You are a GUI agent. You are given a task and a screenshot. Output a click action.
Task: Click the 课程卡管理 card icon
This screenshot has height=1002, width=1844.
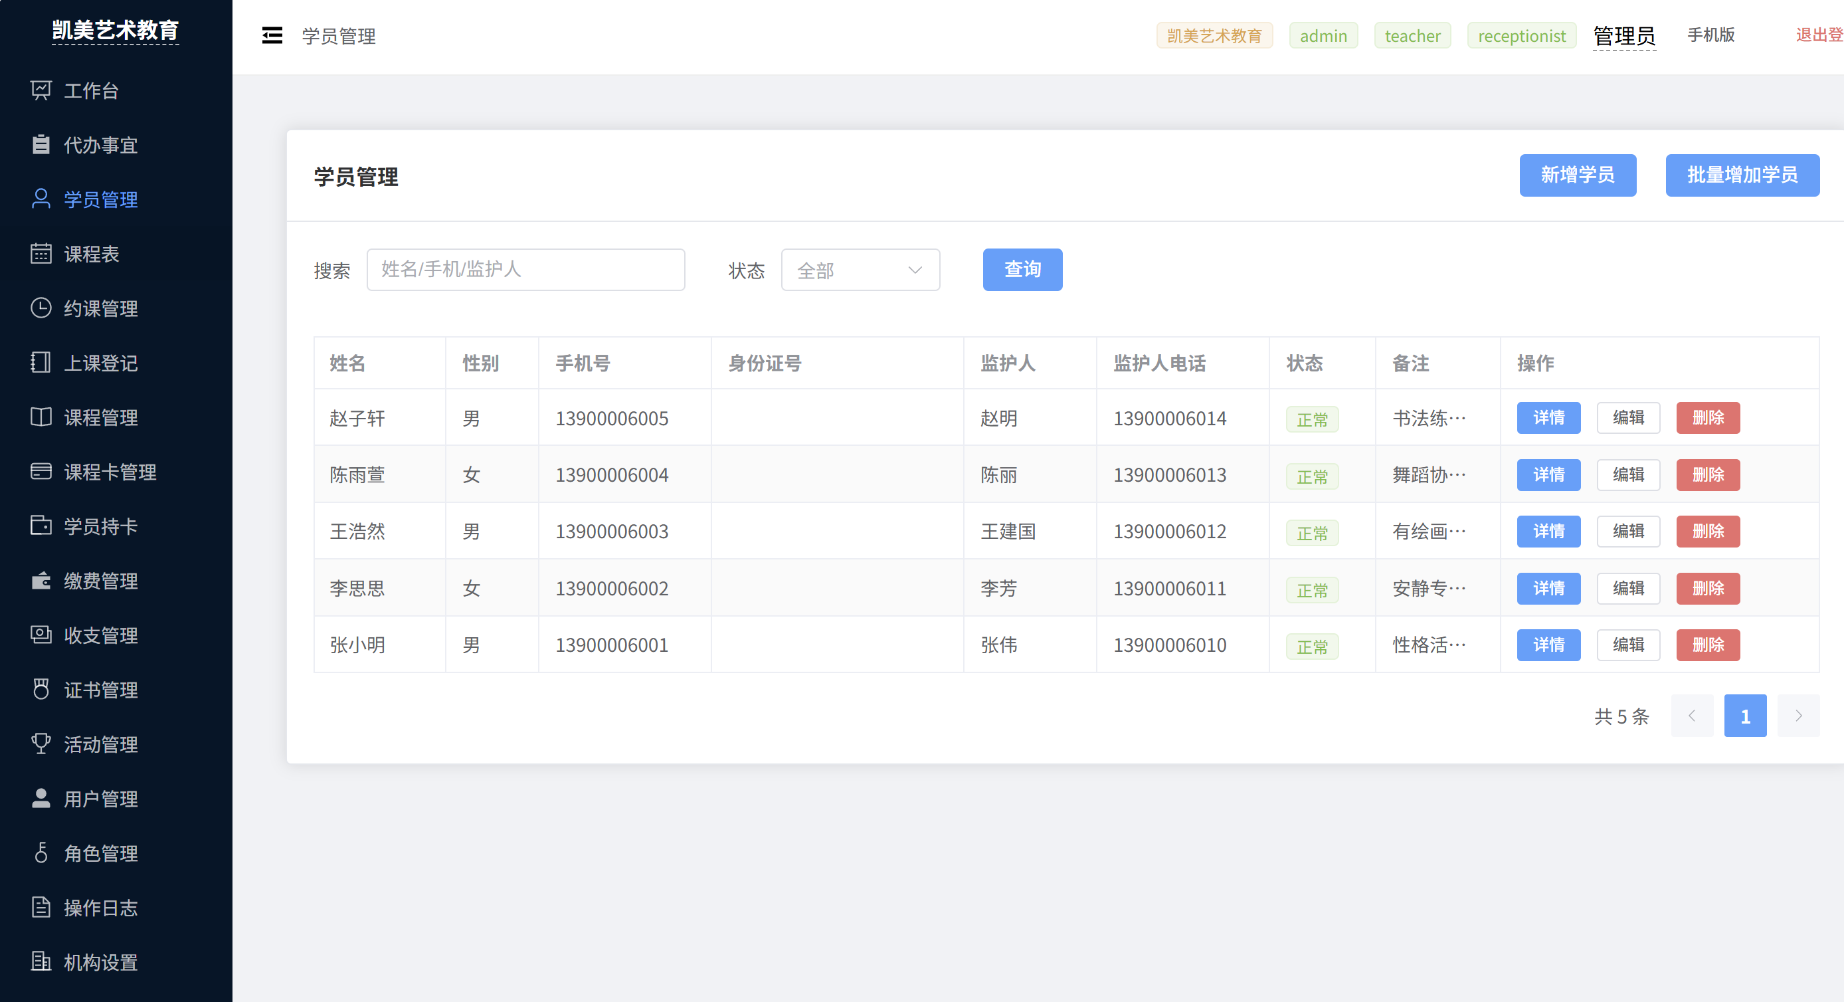click(41, 471)
